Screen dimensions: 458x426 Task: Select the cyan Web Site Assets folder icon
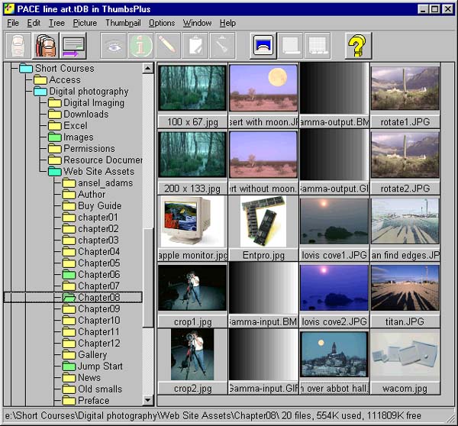click(x=55, y=172)
